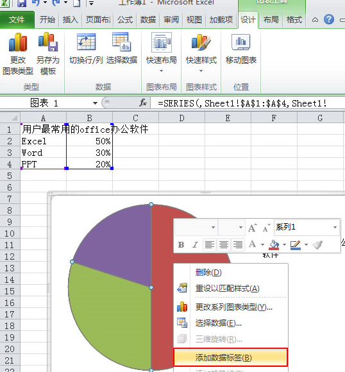Open the mini toolbar font size dropdown
This screenshot has width=345, height=372.
point(240,227)
